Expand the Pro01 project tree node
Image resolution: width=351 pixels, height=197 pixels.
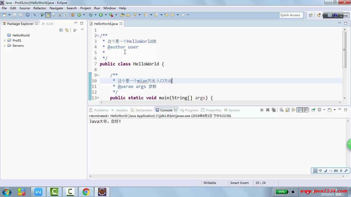click(x=5, y=41)
